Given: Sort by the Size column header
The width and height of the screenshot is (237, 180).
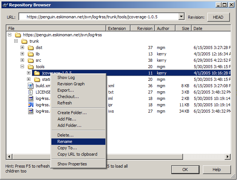Looking at the screenshot, I should tap(183, 28).
